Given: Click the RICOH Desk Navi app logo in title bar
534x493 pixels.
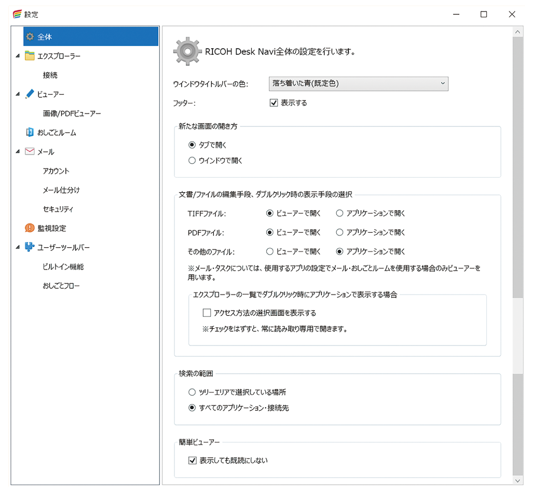Looking at the screenshot, I should click(x=17, y=14).
